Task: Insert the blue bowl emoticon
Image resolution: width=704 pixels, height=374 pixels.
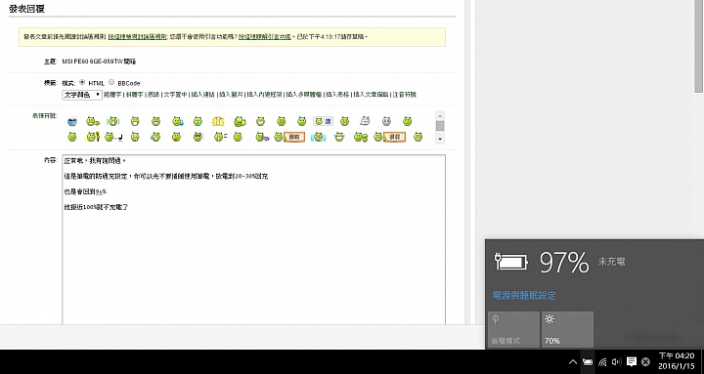Action: click(x=72, y=121)
